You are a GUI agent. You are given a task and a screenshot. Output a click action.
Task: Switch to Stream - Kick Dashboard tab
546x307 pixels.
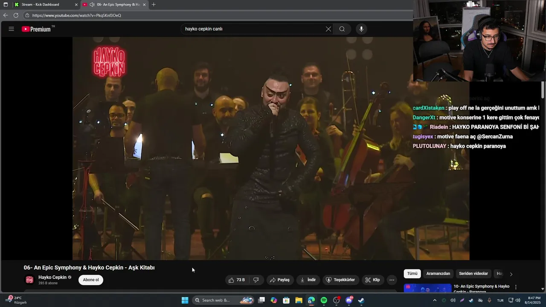(x=46, y=4)
